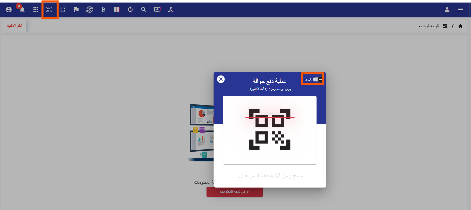Open the apps grid menu

36,10
